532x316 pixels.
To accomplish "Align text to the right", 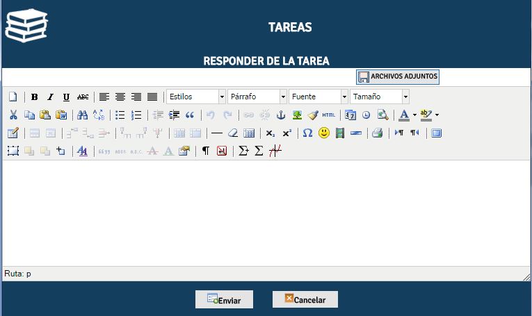I will 136,97.
